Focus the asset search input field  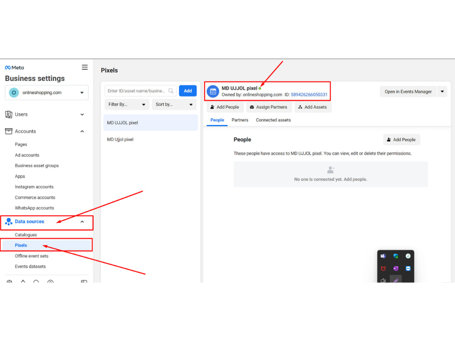tap(141, 91)
